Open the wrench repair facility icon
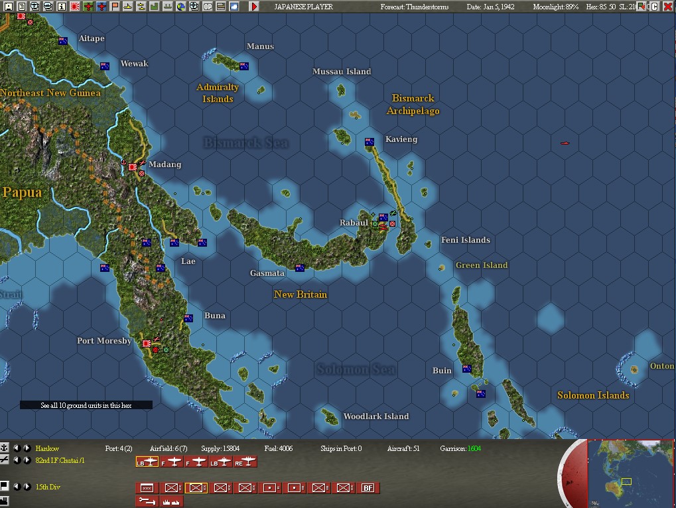676x508 pixels. 147,501
